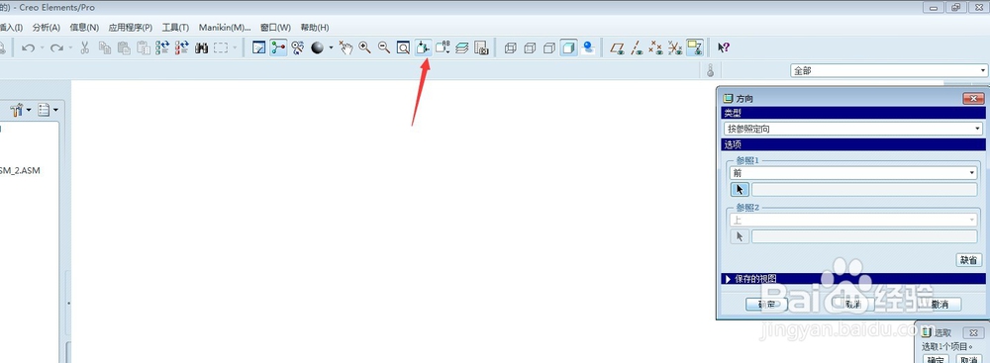The image size is (990, 363).
Task: Click the middle 取消 button in the 方向 dialog
Action: tap(853, 305)
